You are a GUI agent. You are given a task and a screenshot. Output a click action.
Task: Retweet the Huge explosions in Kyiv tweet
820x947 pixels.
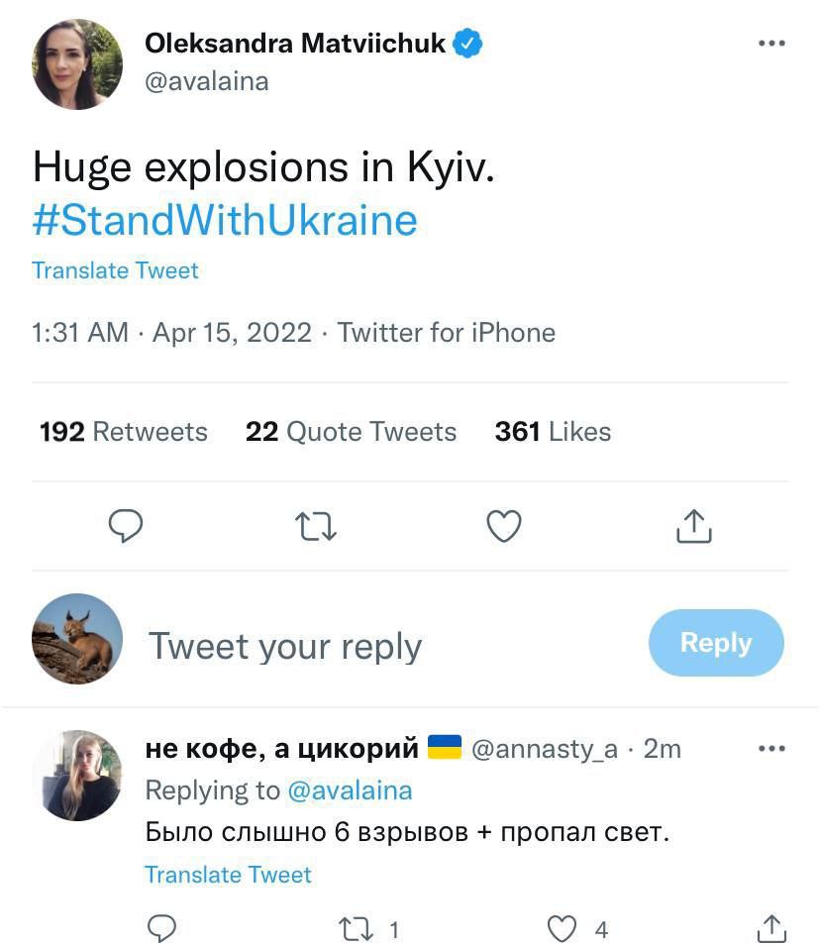click(316, 526)
